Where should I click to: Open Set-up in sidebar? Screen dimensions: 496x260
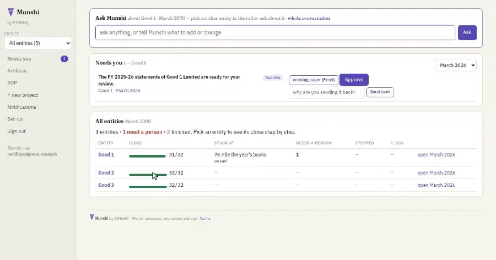click(x=15, y=119)
